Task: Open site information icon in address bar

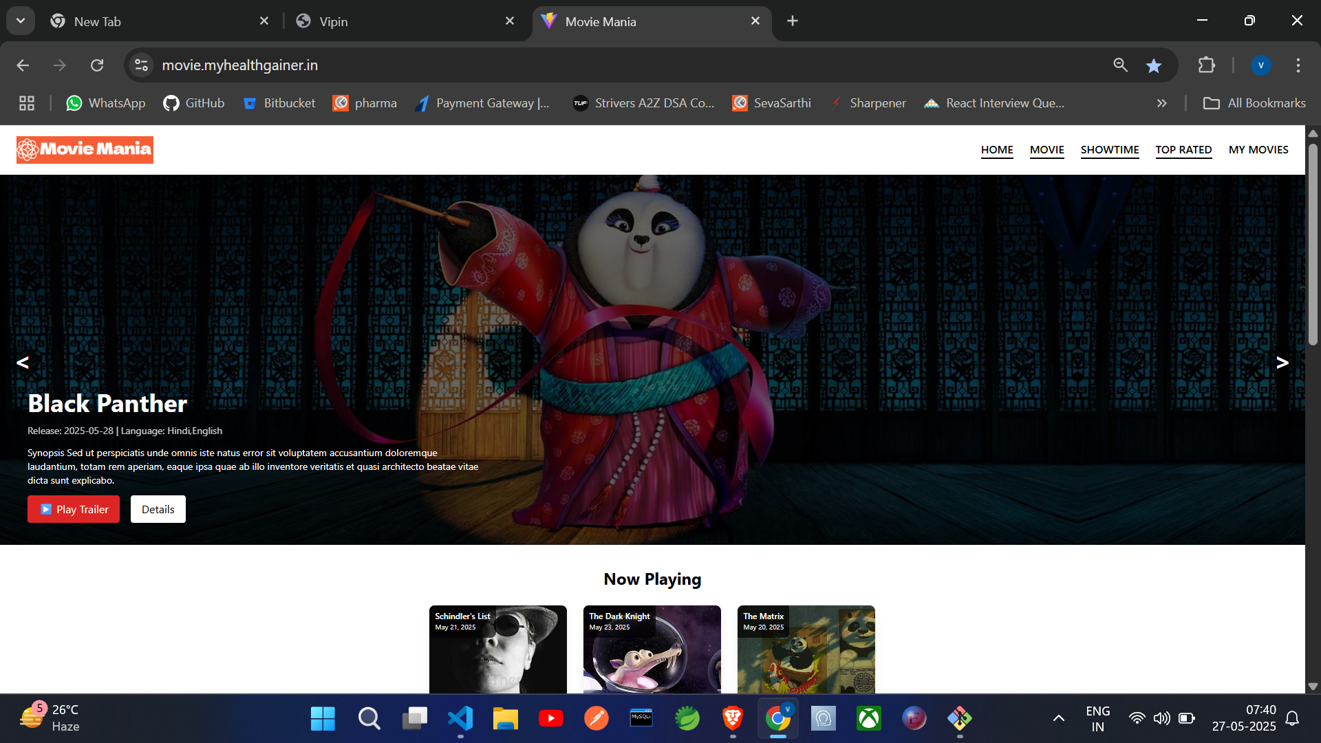Action: (141, 65)
